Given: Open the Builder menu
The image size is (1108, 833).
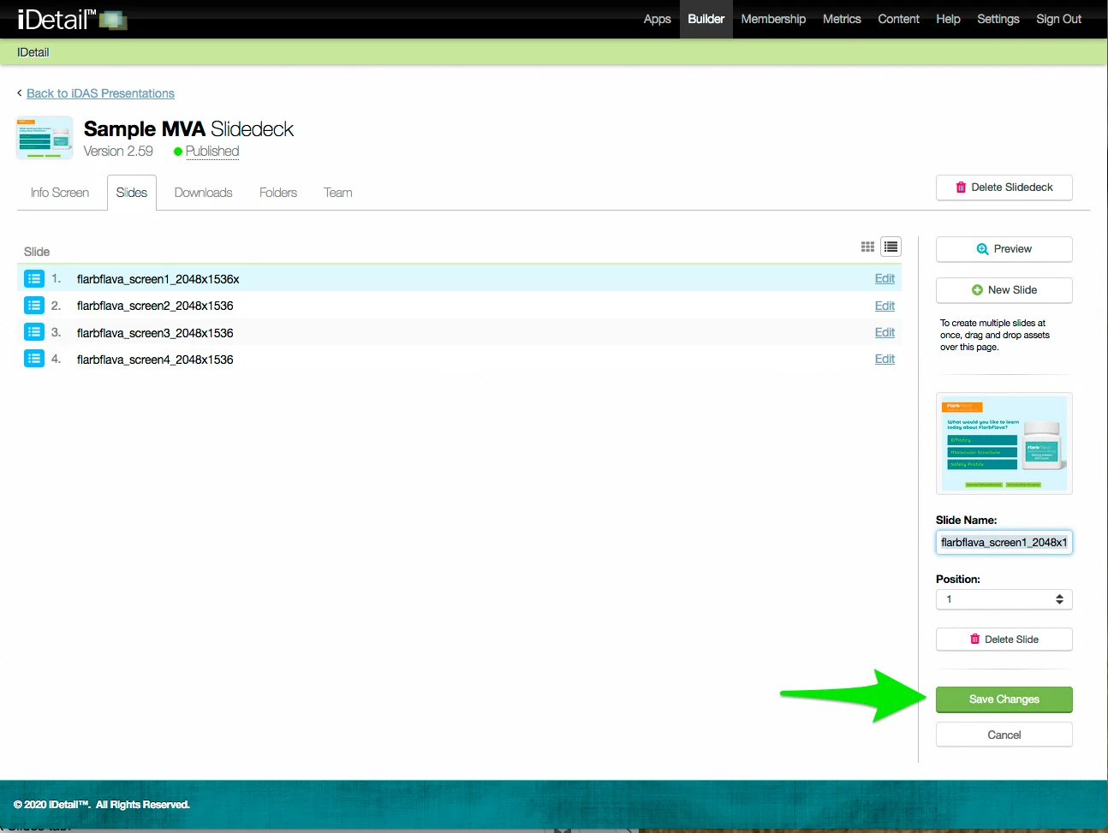Looking at the screenshot, I should tap(706, 19).
